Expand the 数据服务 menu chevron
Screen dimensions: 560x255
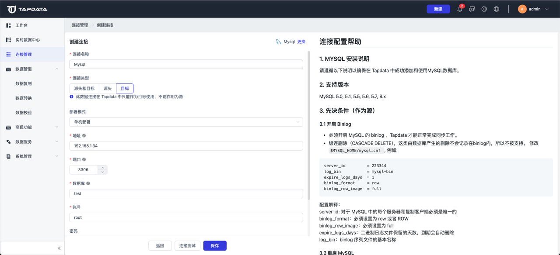click(x=57, y=141)
